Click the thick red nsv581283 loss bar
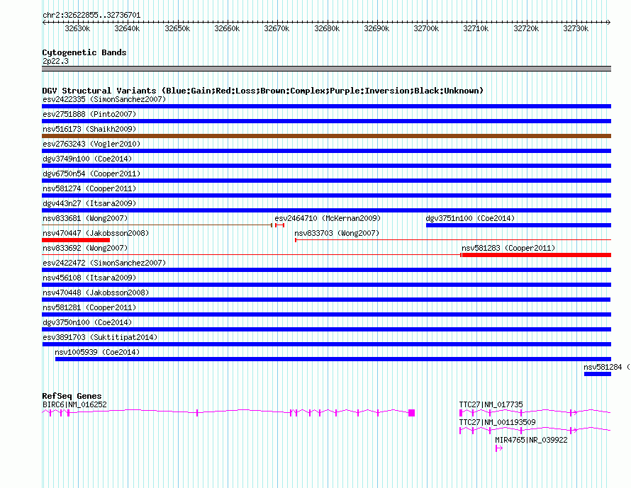Screen dimensions: 631x488 pyautogui.click(x=536, y=255)
